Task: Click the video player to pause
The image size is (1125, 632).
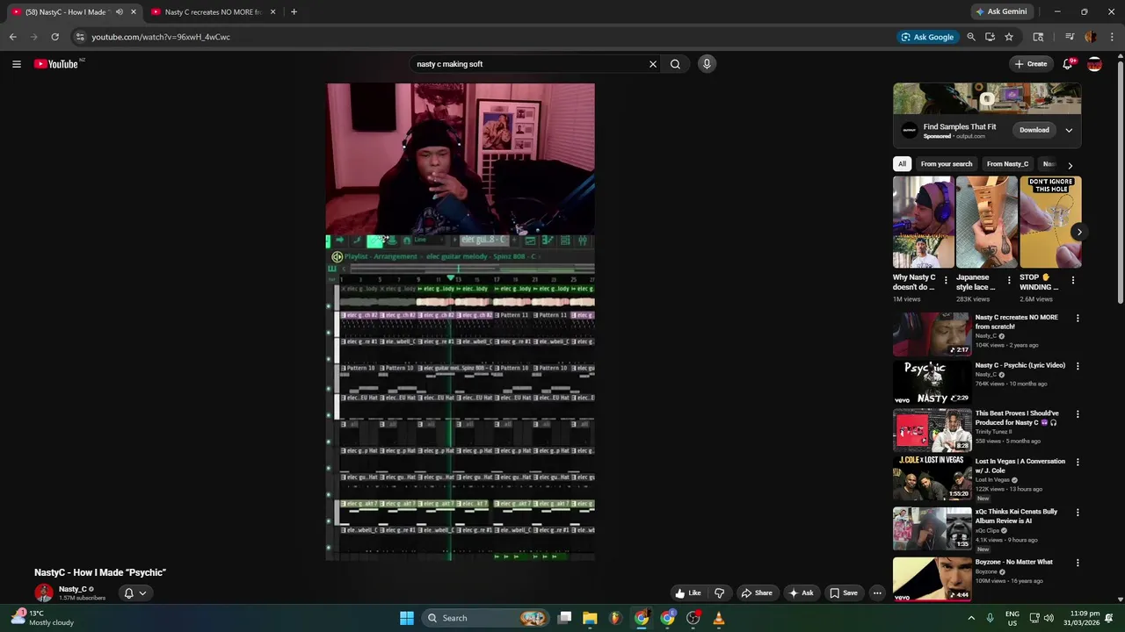Action: pos(461,321)
